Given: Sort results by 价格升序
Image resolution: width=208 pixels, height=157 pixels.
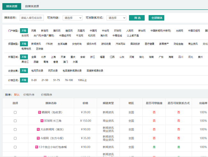Looking at the screenshot, I should tap(29, 95).
